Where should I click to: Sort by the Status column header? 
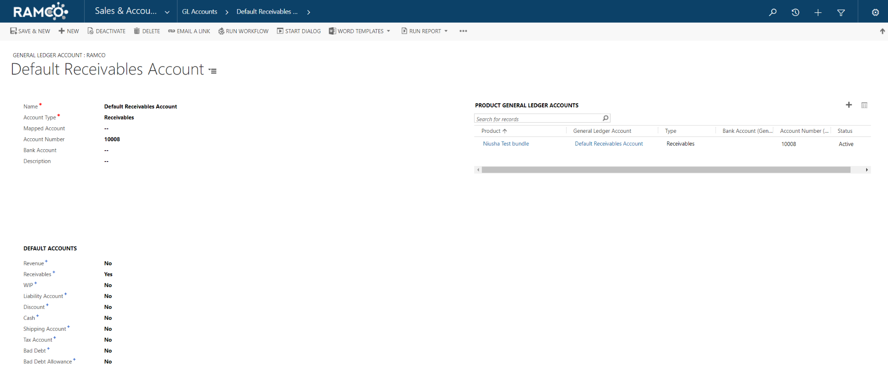click(845, 131)
